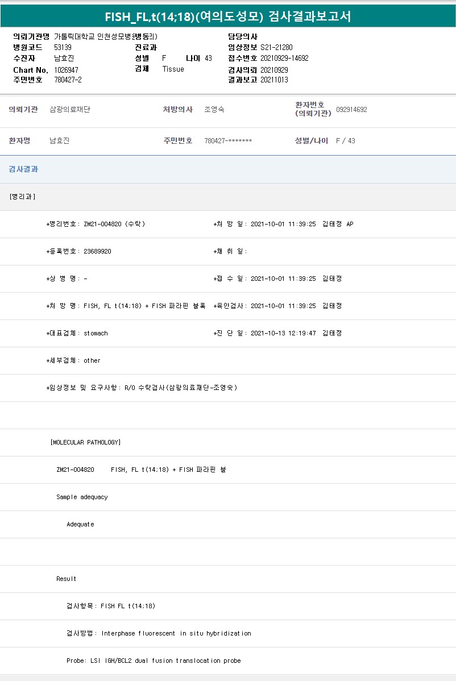456x681 pixels.
Task: Click the Chart No. value 1026947
Action: pos(66,70)
